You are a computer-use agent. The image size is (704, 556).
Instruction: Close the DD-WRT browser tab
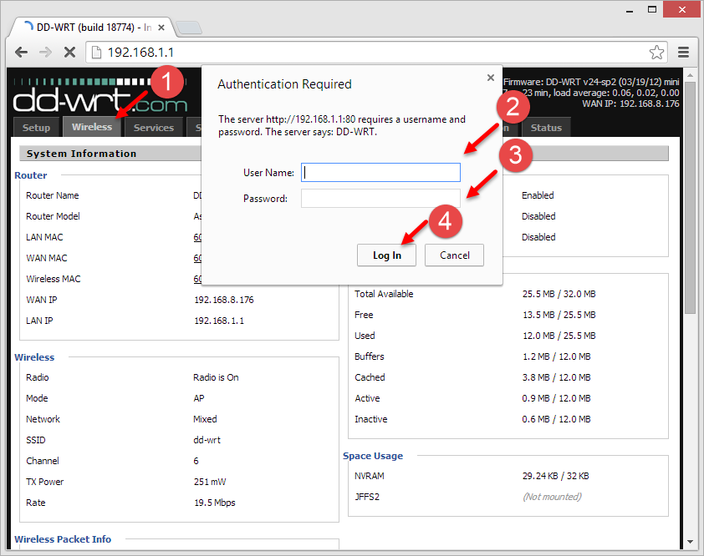point(161,28)
